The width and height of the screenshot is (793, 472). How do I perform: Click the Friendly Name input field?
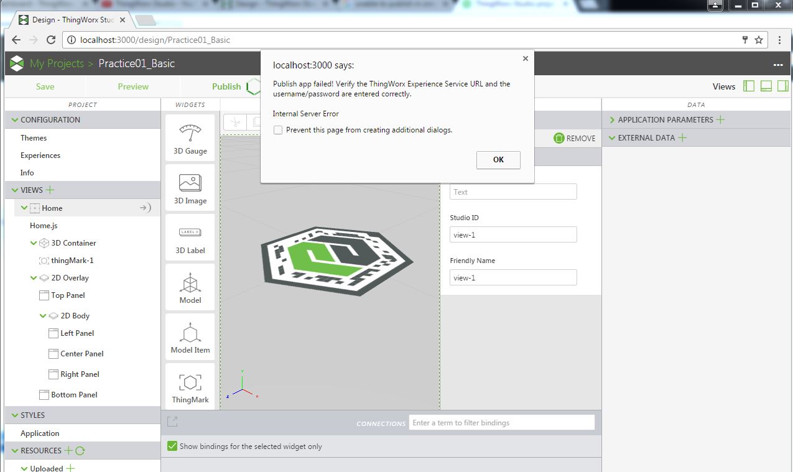coord(513,277)
